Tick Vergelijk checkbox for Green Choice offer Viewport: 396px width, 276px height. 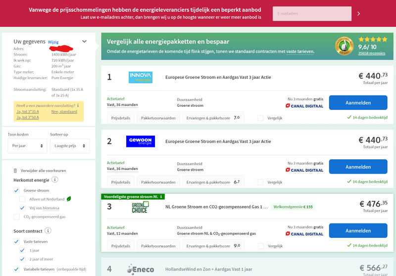point(261,246)
